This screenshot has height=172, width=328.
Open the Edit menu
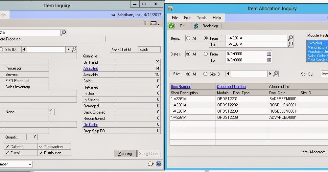point(187,18)
